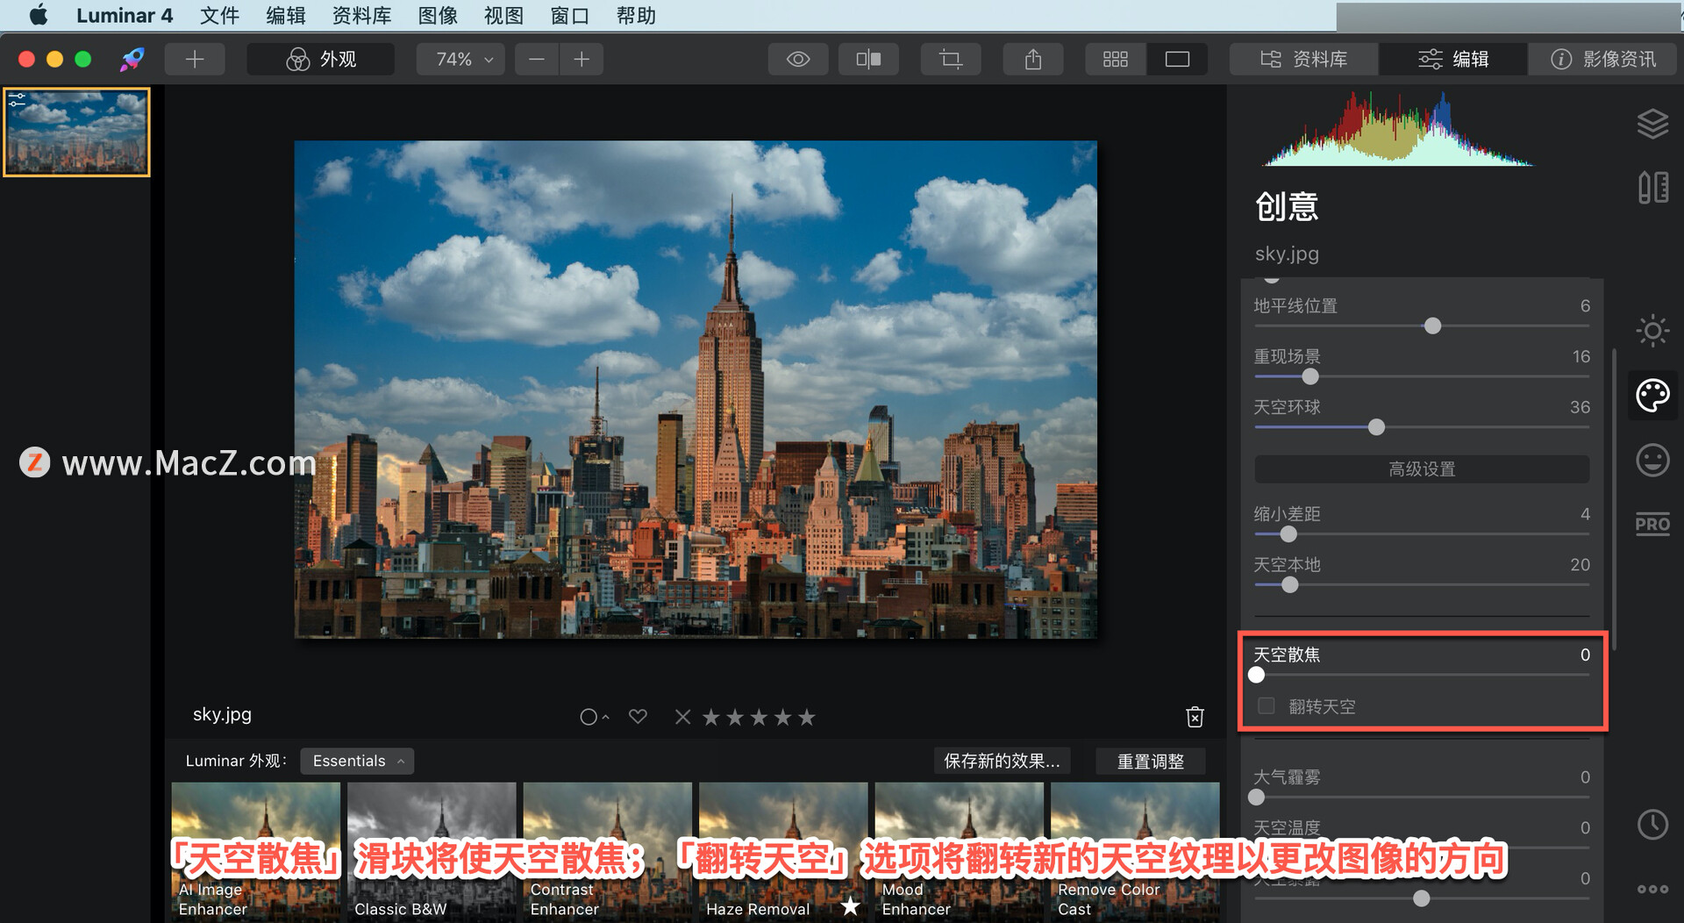
Task: Switch to the 资料库 tab
Action: tap(1303, 59)
